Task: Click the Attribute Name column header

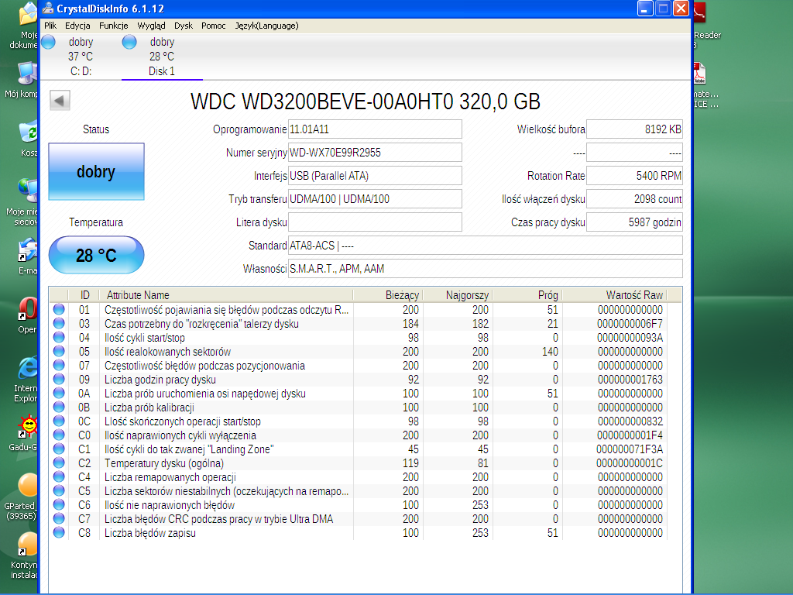Action: tap(226, 295)
